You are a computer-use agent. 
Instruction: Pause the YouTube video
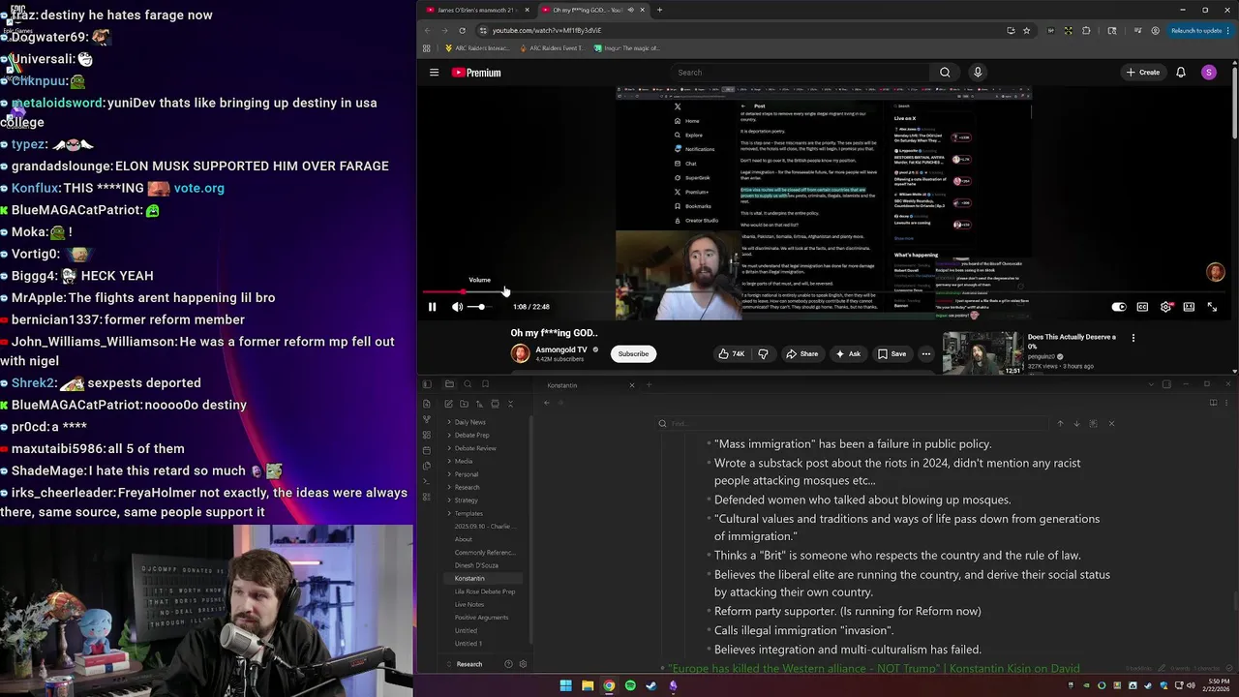[432, 307]
